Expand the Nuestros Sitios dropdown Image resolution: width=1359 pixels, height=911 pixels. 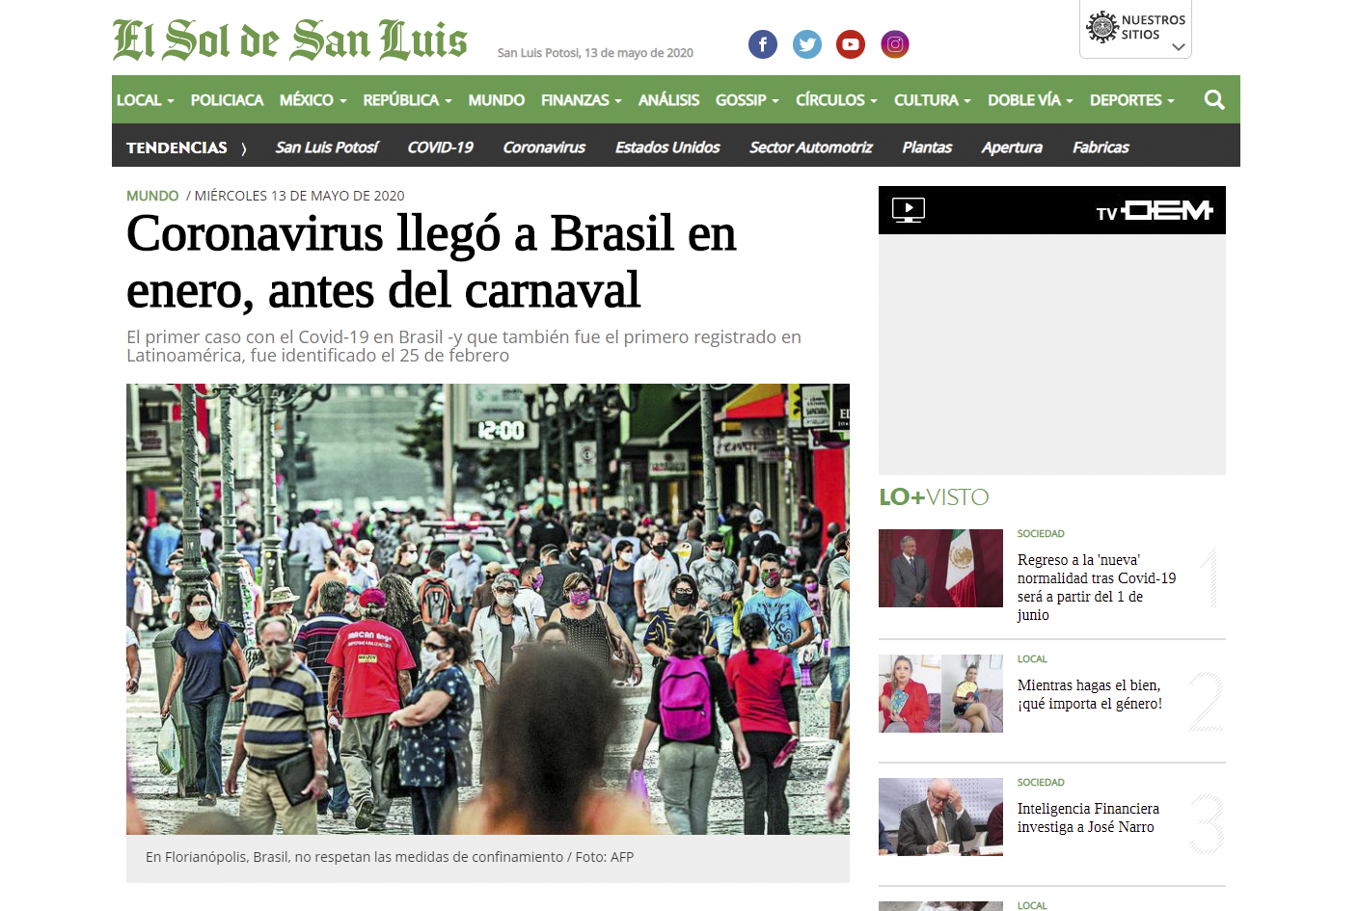pos(1135,29)
